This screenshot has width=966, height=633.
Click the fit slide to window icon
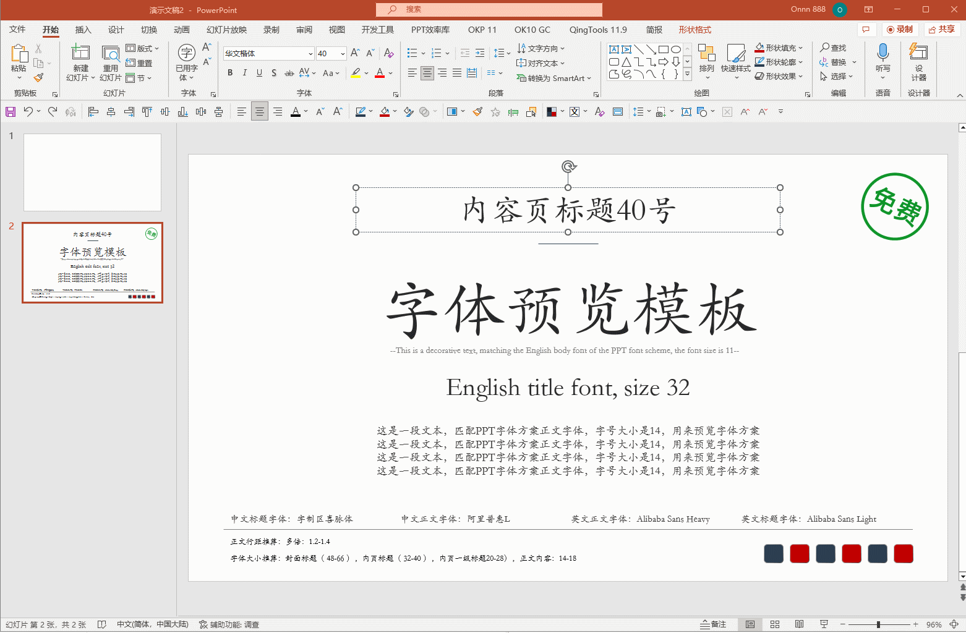pyautogui.click(x=954, y=624)
